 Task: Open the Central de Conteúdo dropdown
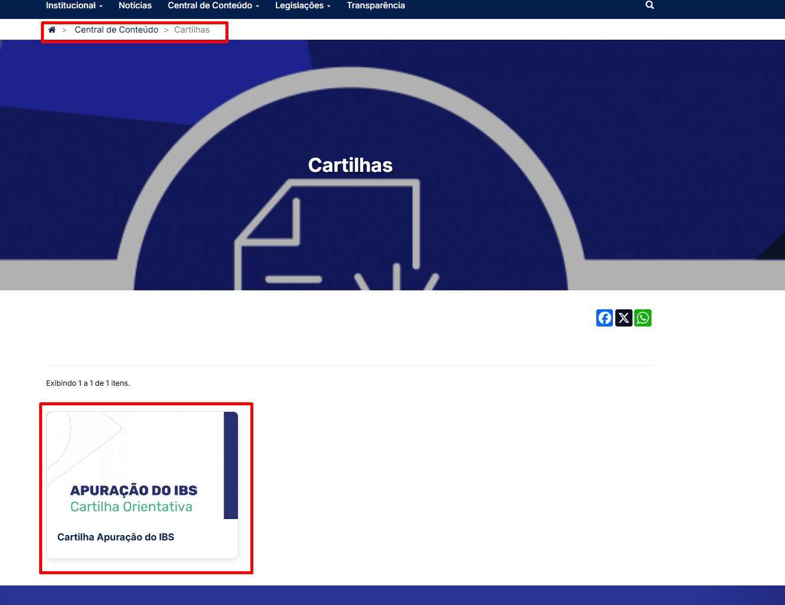[x=213, y=5]
